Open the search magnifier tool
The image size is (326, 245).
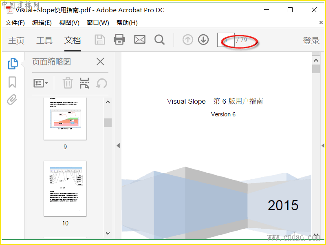159,40
